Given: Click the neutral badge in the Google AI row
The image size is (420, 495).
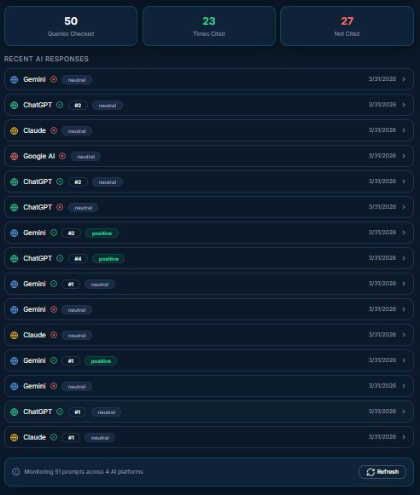Looking at the screenshot, I should (x=85, y=157).
